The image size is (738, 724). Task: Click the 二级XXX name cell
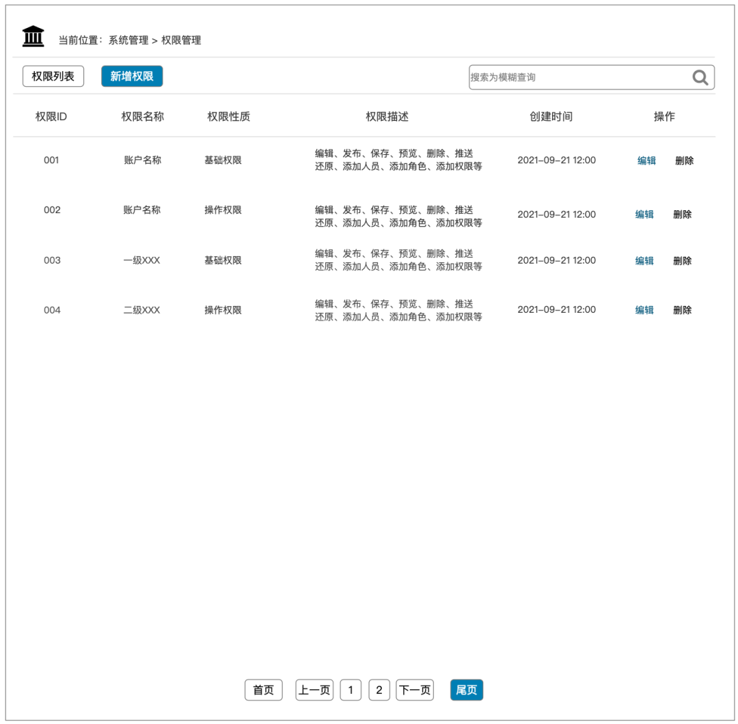141,311
